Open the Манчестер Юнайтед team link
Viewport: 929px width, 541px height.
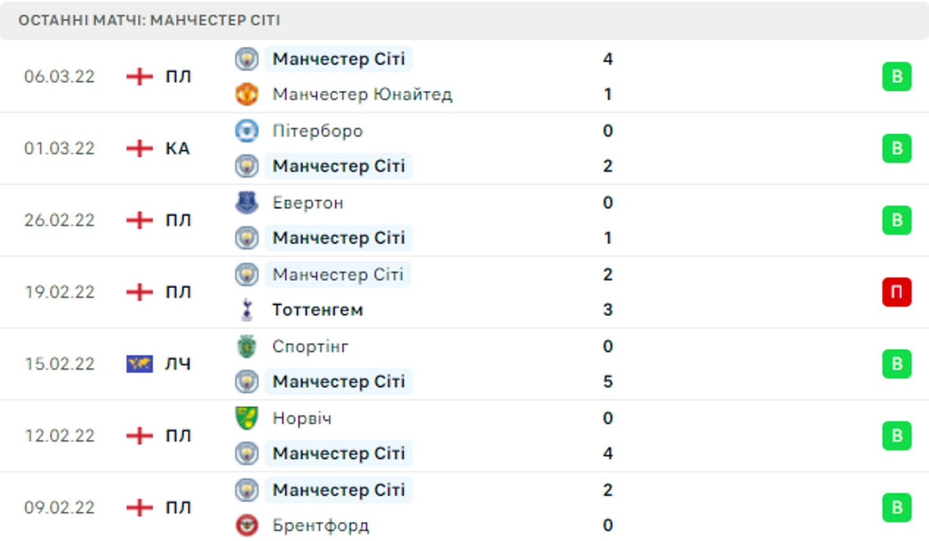[362, 94]
